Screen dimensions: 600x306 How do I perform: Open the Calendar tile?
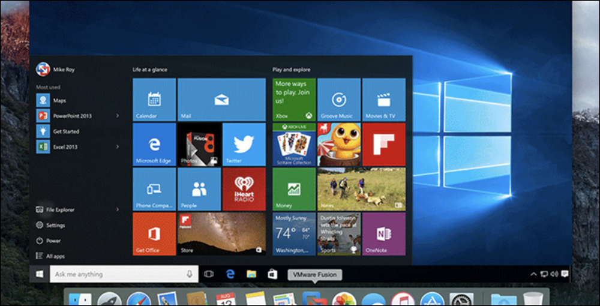pos(154,100)
